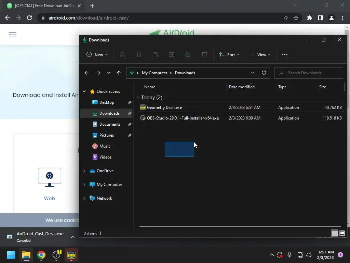Switch to large thumbnails view icon in status bar
The width and height of the screenshot is (350, 263).
pos(342,234)
